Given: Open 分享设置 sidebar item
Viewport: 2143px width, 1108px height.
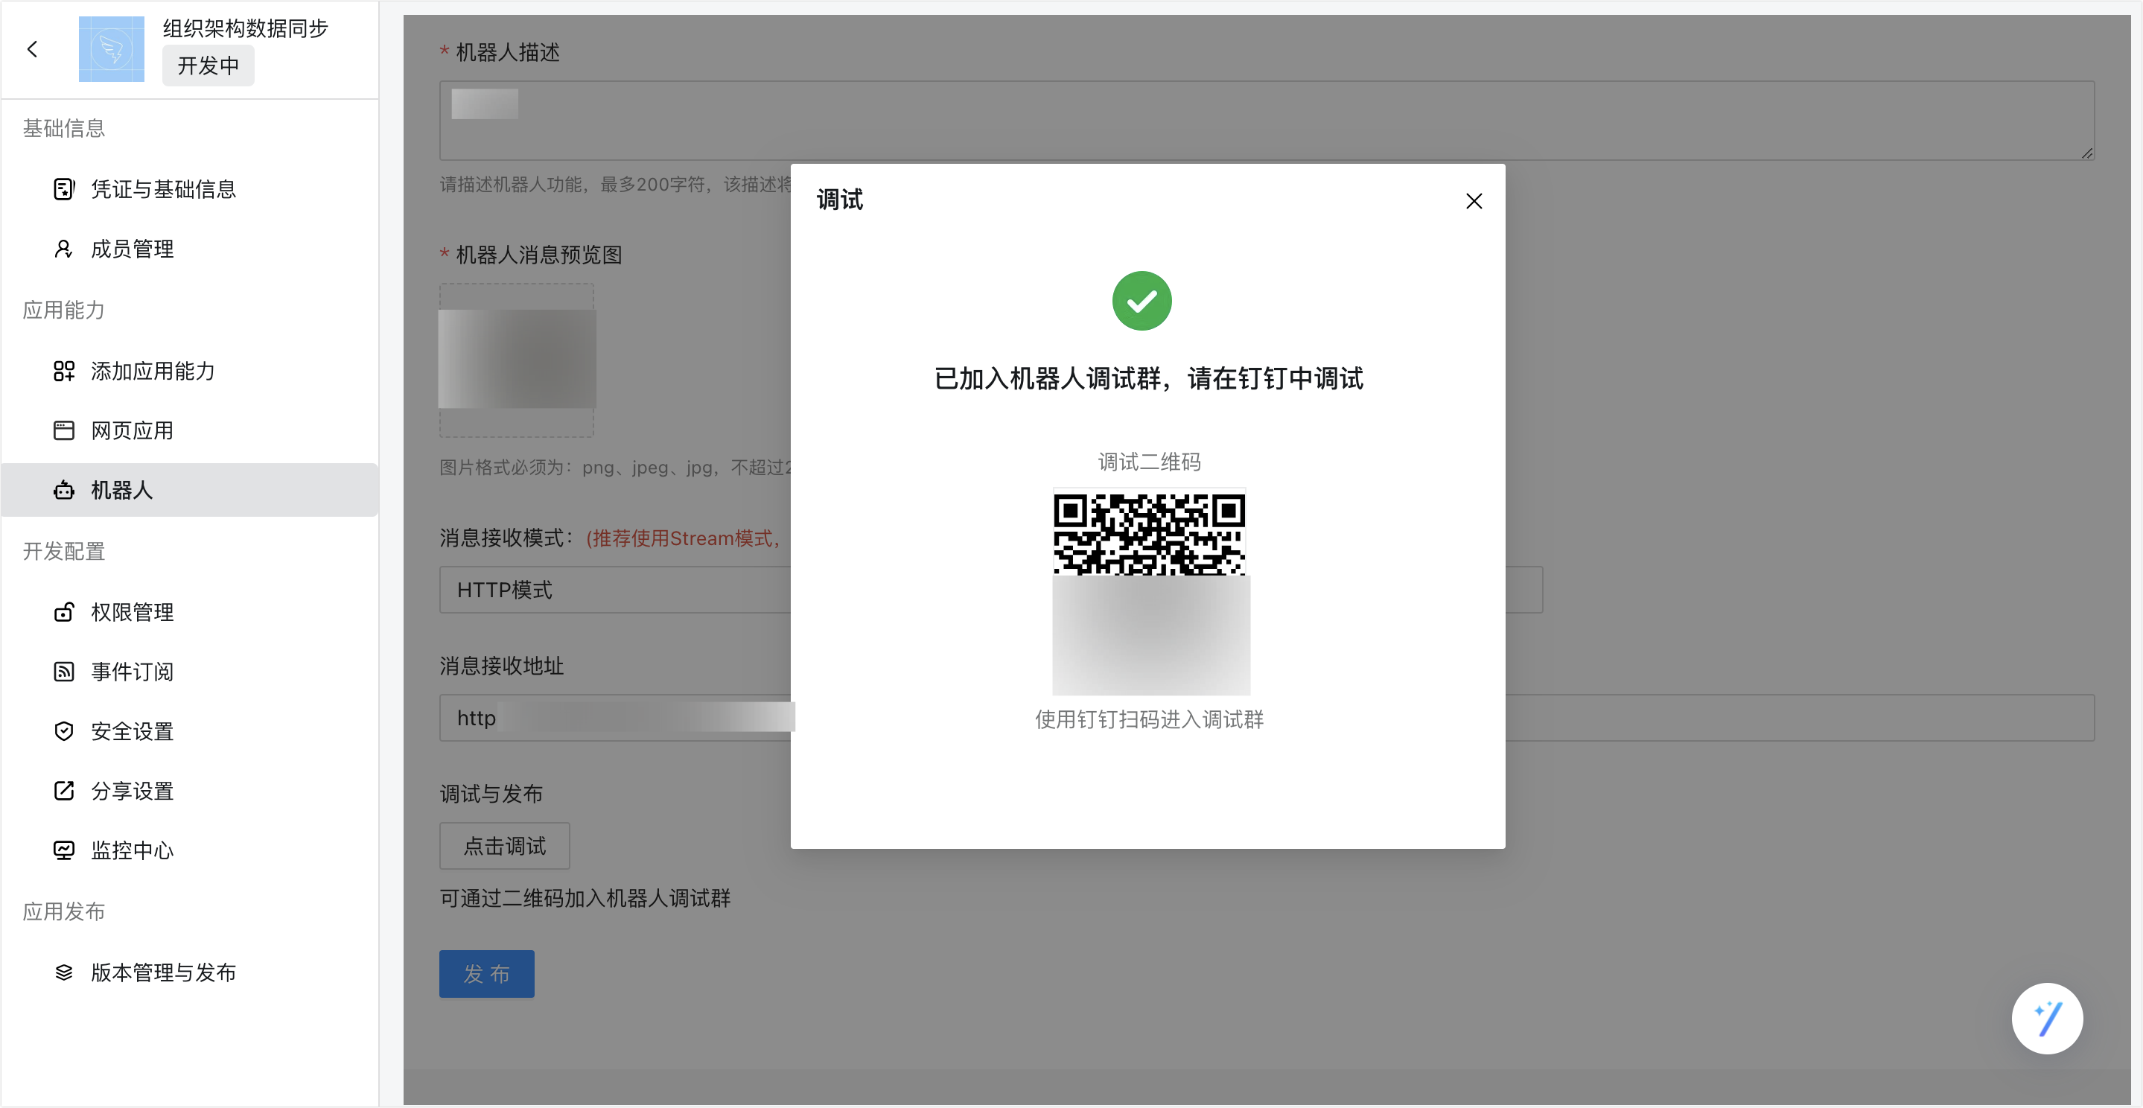Looking at the screenshot, I should [x=190, y=790].
